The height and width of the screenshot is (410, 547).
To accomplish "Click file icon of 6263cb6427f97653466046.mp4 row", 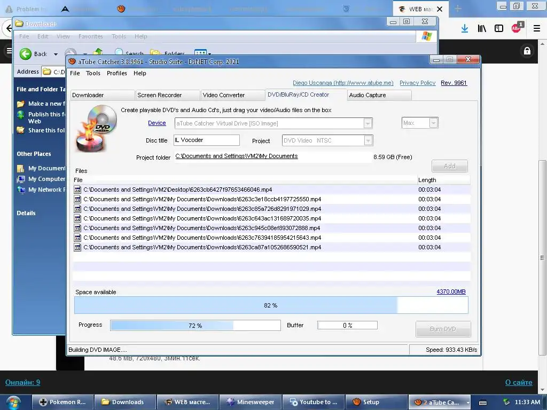I will pos(77,190).
